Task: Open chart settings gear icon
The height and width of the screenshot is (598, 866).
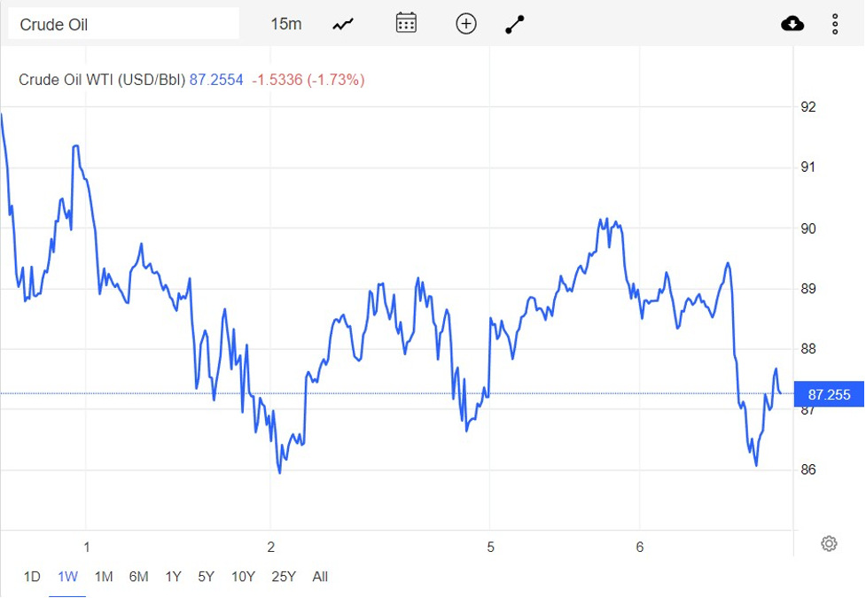Action: pyautogui.click(x=829, y=543)
